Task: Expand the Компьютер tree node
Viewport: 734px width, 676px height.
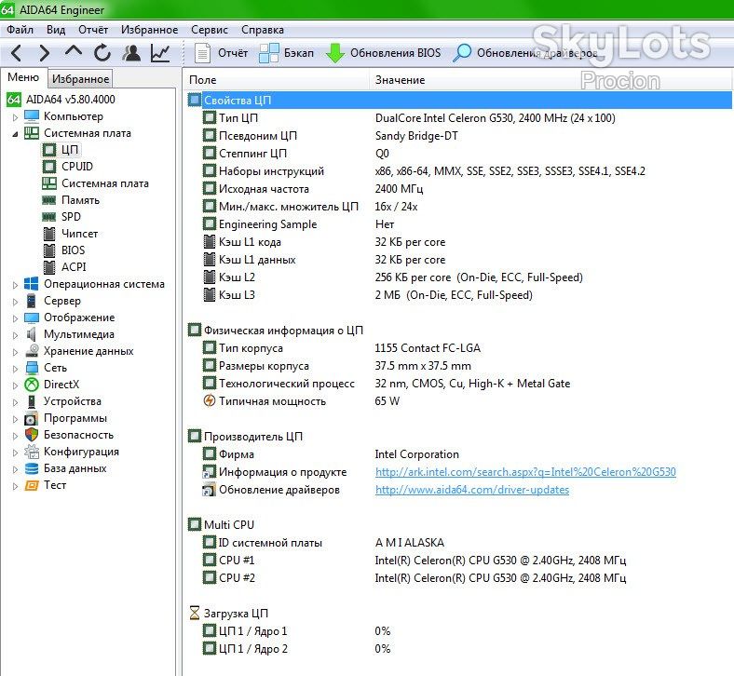Action: pos(16,117)
